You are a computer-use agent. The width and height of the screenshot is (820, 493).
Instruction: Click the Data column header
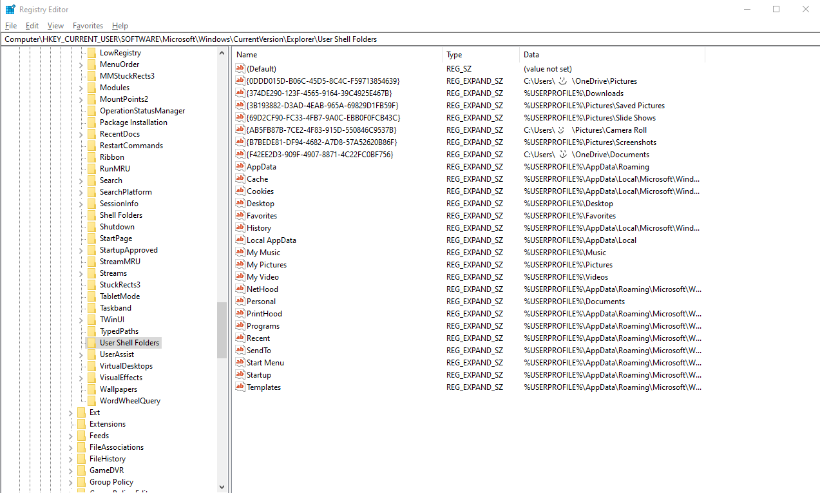613,55
